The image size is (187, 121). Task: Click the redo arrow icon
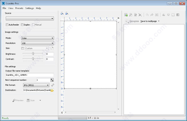click(x=152, y=15)
